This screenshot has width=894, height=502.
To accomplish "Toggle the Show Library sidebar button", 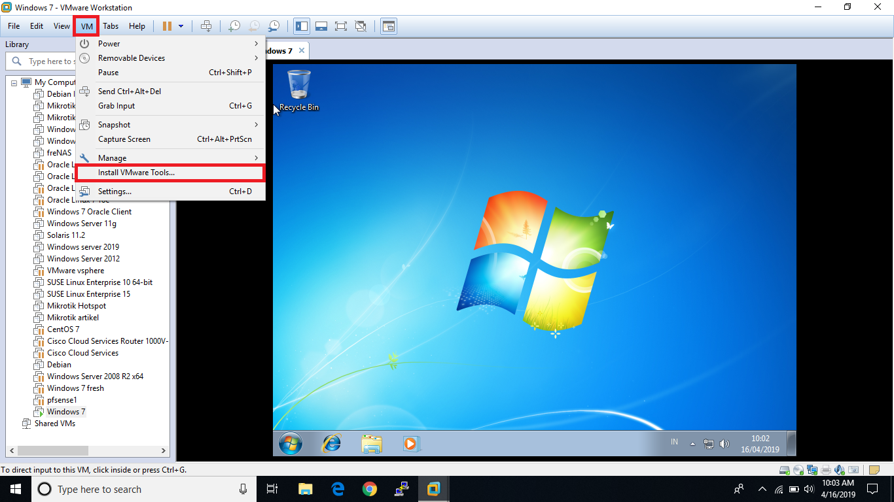I will 302,26.
